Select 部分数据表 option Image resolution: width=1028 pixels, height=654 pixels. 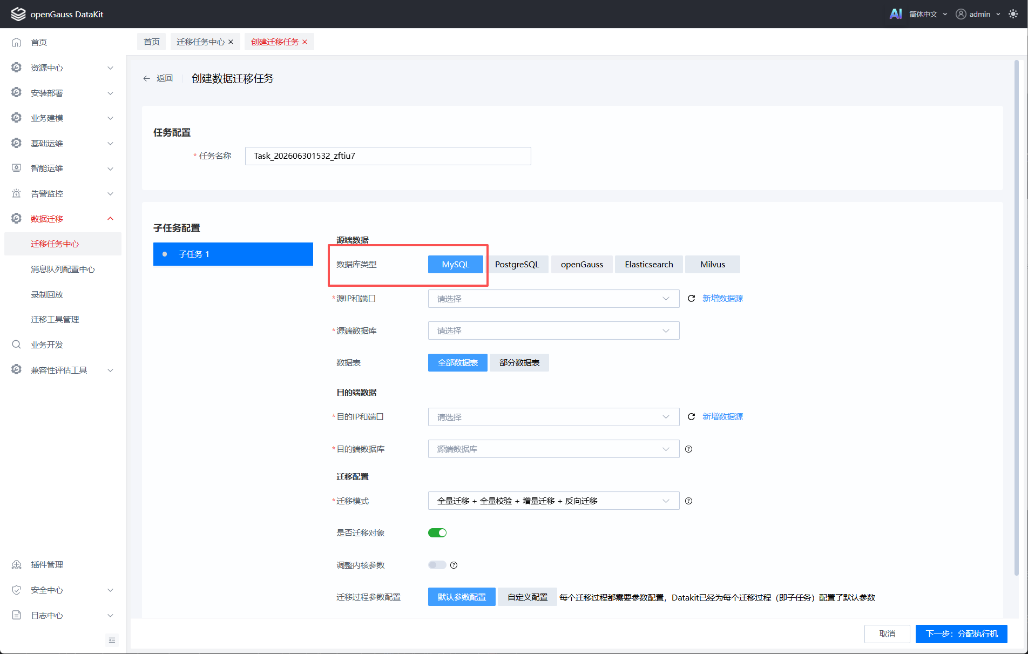pyautogui.click(x=519, y=362)
